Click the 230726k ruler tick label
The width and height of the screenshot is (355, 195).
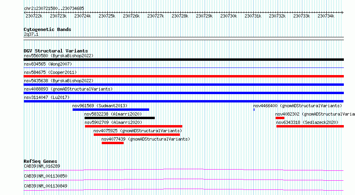[131, 16]
